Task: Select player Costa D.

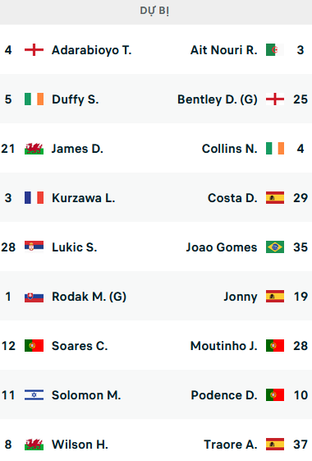Action: point(232,198)
